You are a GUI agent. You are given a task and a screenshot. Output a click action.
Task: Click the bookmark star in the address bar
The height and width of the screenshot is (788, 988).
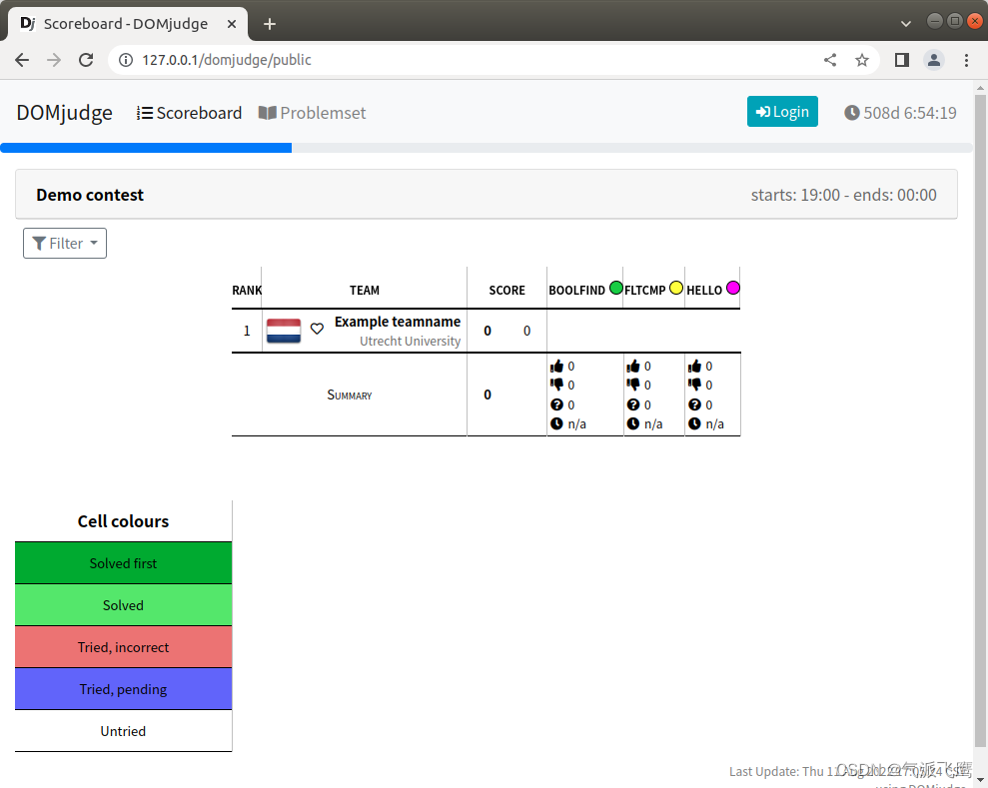point(862,60)
